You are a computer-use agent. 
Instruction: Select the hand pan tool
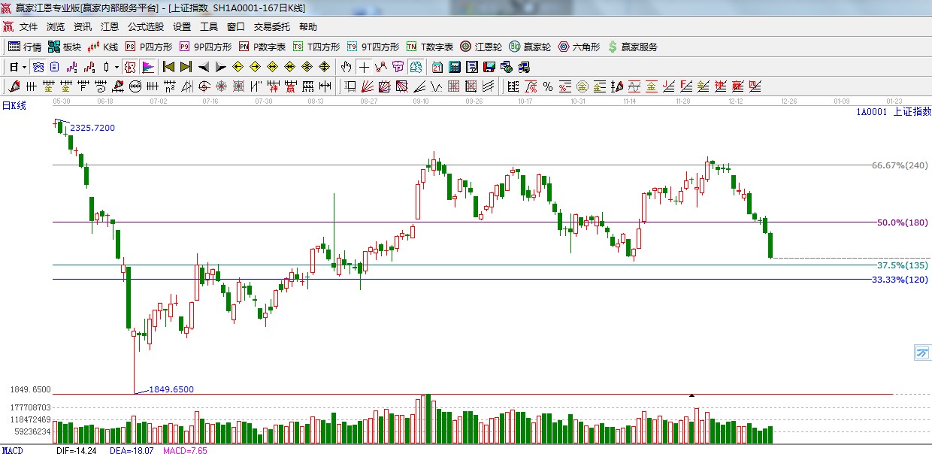(346, 67)
